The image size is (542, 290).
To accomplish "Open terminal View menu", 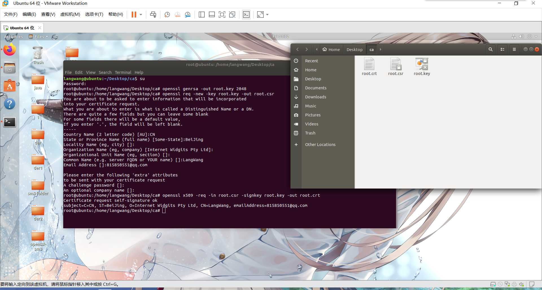I will [91, 72].
